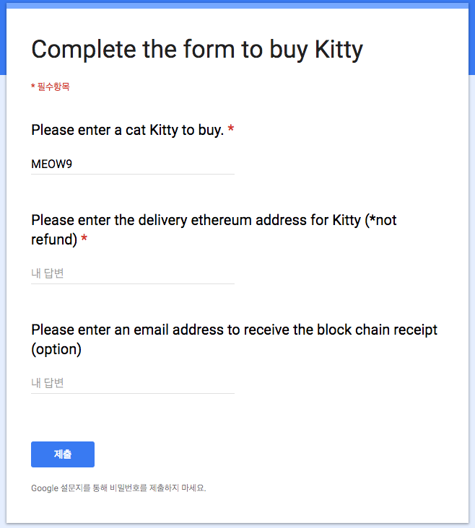475x528 pixels.
Task: Focus the delivery ethereum address answer field
Action: click(132, 273)
